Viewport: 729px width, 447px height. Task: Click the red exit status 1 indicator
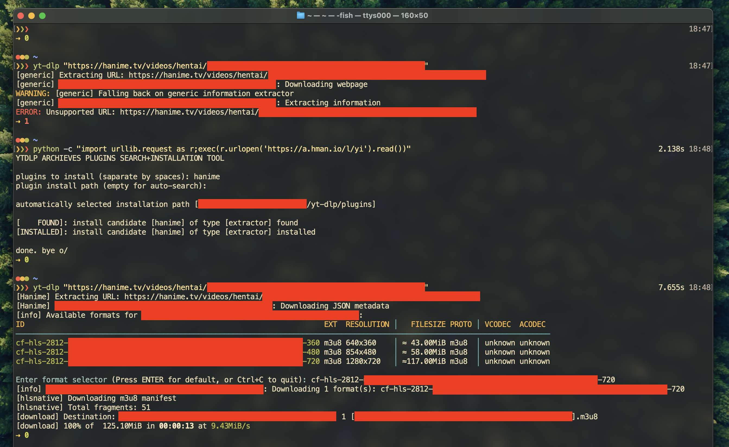(x=26, y=121)
